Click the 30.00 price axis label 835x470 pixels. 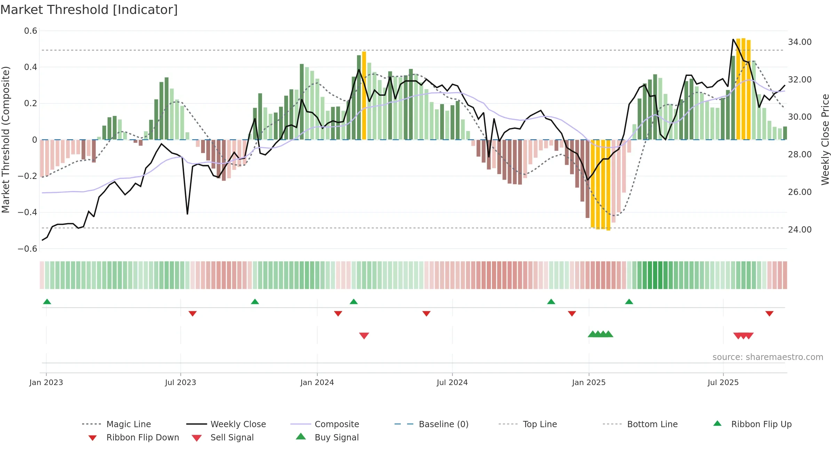800,117
